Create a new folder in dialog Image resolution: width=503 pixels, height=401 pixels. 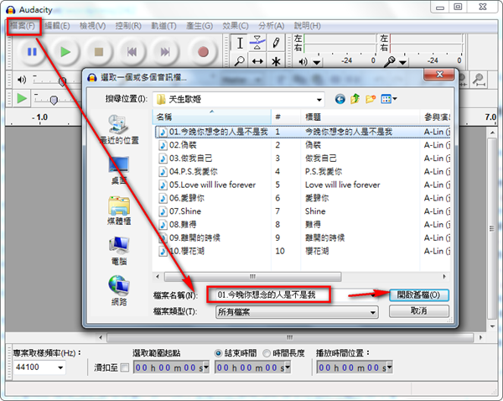click(371, 99)
